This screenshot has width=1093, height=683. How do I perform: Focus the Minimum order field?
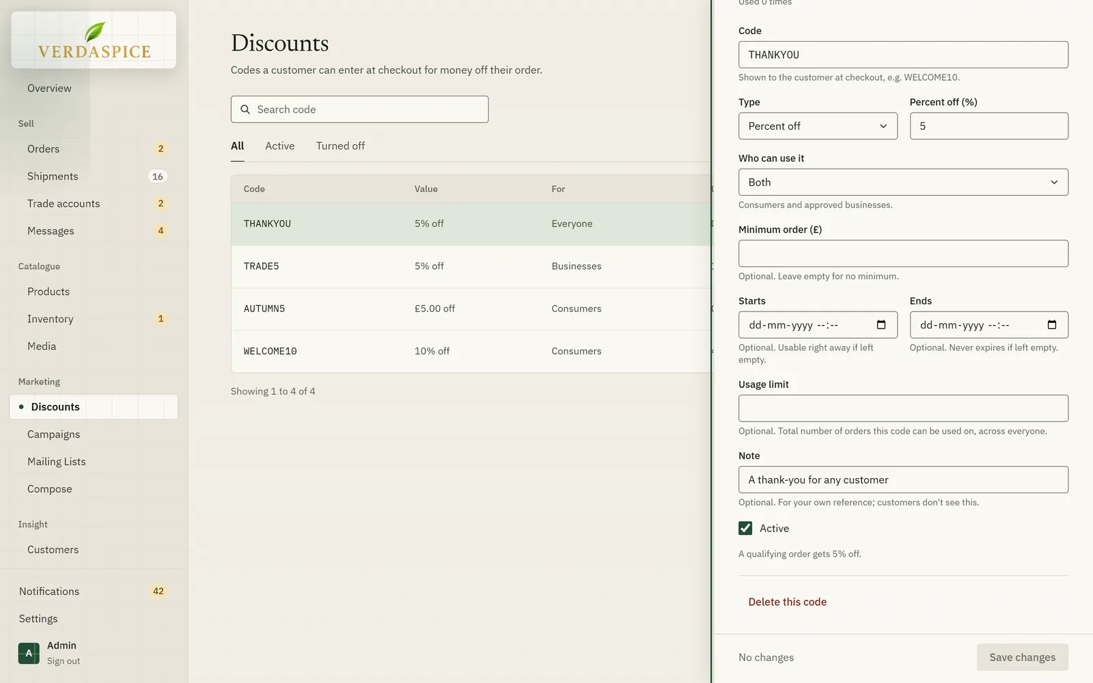click(x=903, y=253)
